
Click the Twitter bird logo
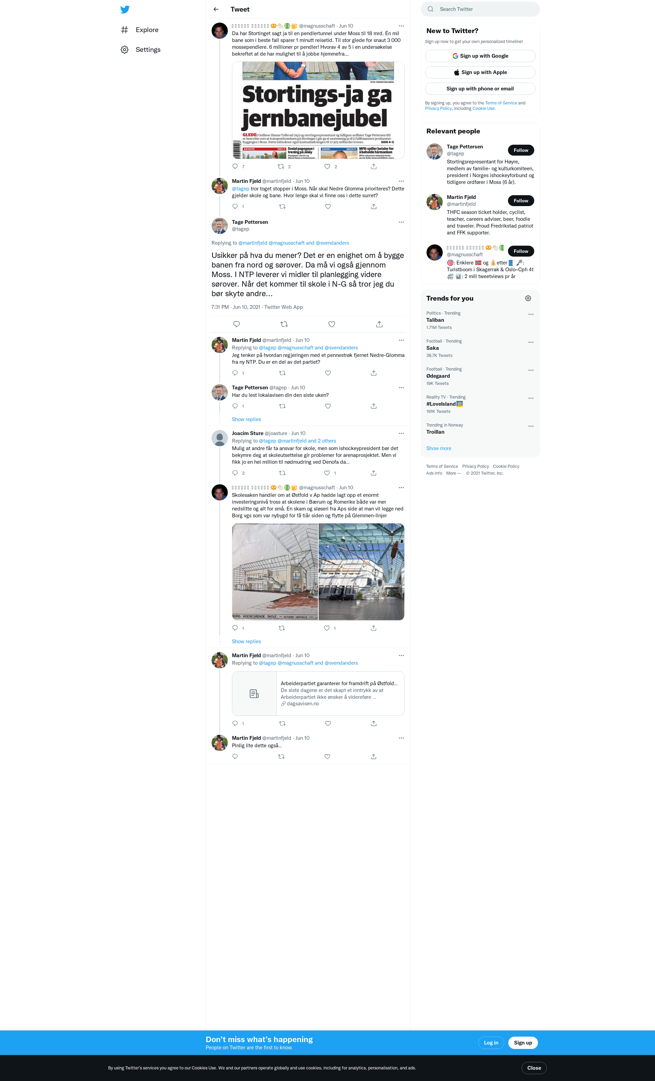[125, 9]
